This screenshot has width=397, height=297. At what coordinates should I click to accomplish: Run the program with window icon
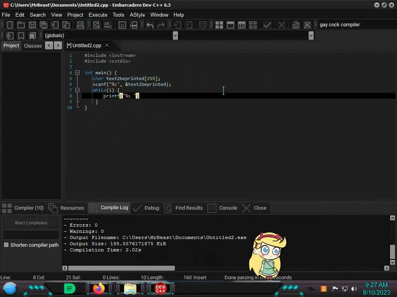coord(230,25)
